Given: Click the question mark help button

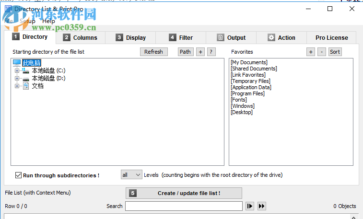Looking at the screenshot, I should pos(211,52).
